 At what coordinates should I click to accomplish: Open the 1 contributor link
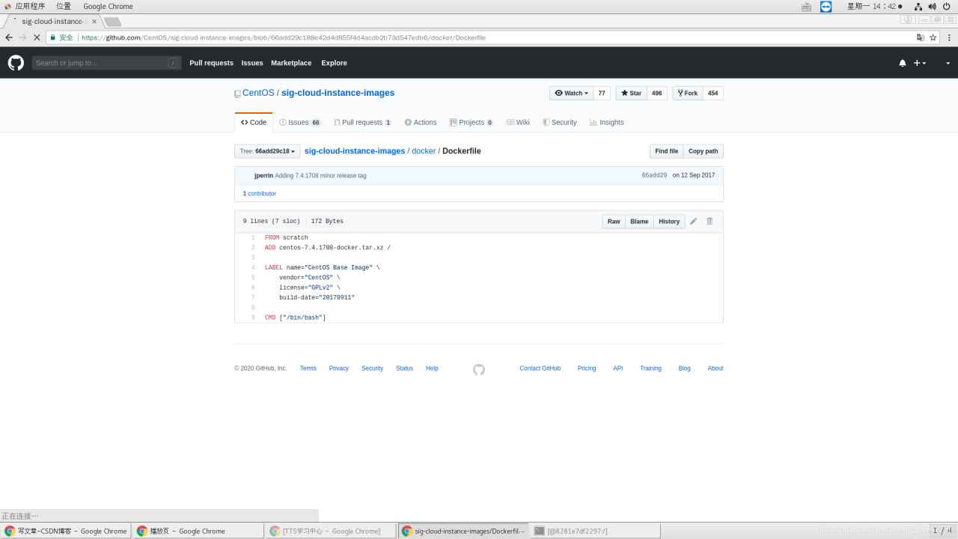tap(259, 193)
